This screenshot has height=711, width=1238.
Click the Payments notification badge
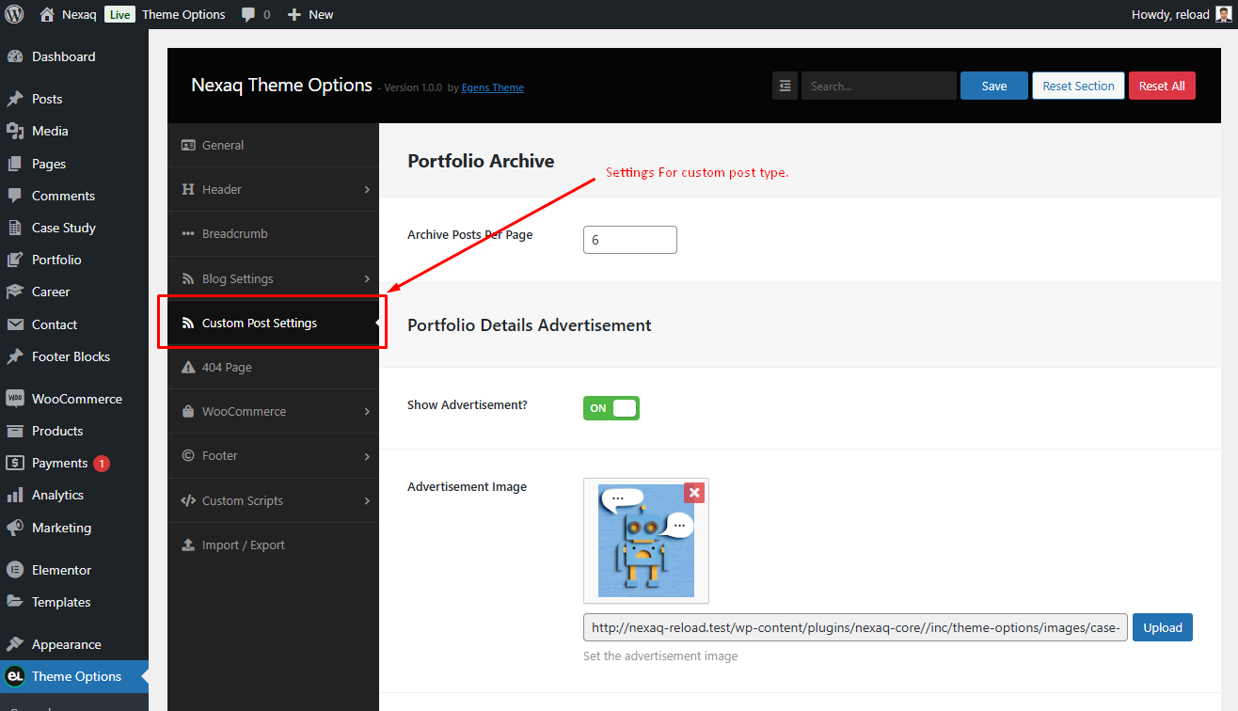pyautogui.click(x=102, y=463)
